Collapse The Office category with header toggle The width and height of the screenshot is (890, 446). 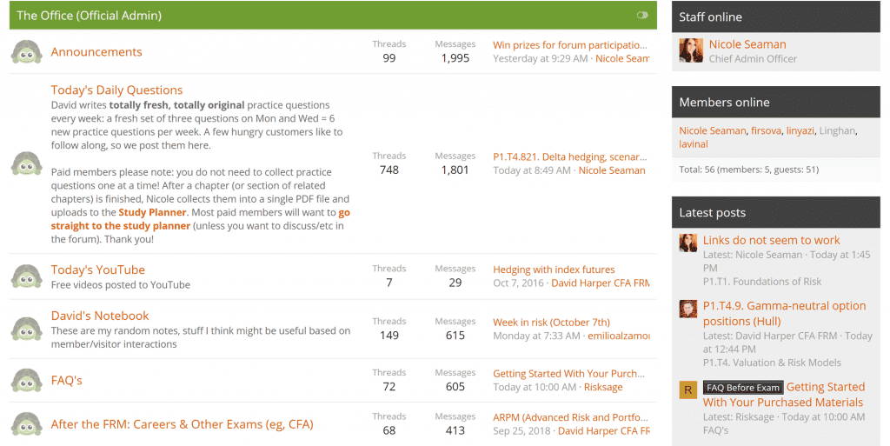(642, 16)
